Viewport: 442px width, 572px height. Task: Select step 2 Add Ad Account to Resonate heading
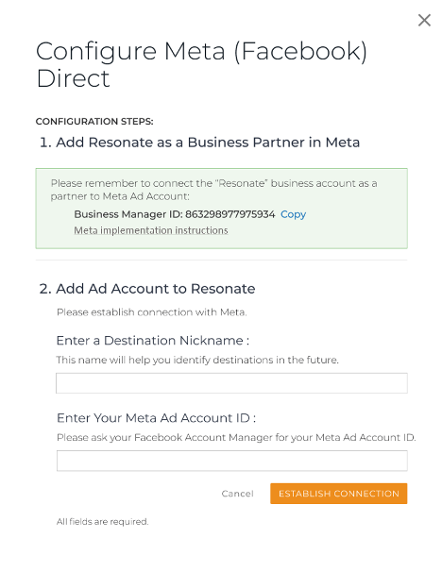point(147,289)
